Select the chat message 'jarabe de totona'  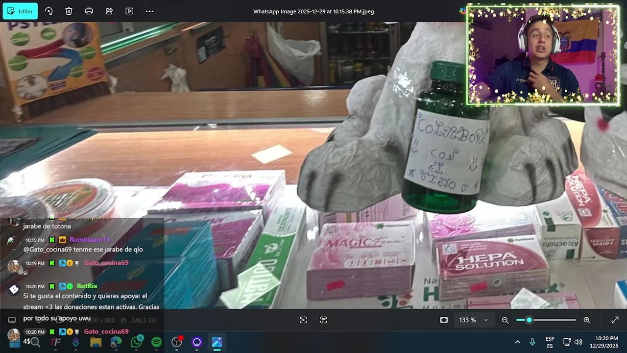coord(47,226)
